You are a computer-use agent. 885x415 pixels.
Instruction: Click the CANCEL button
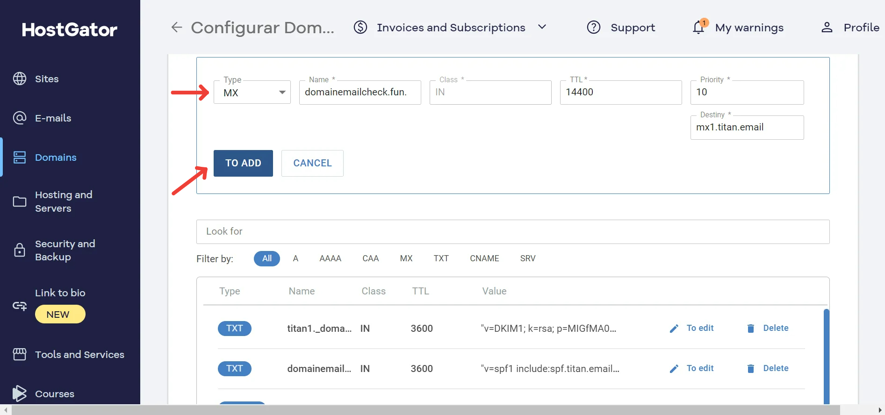pyautogui.click(x=312, y=163)
